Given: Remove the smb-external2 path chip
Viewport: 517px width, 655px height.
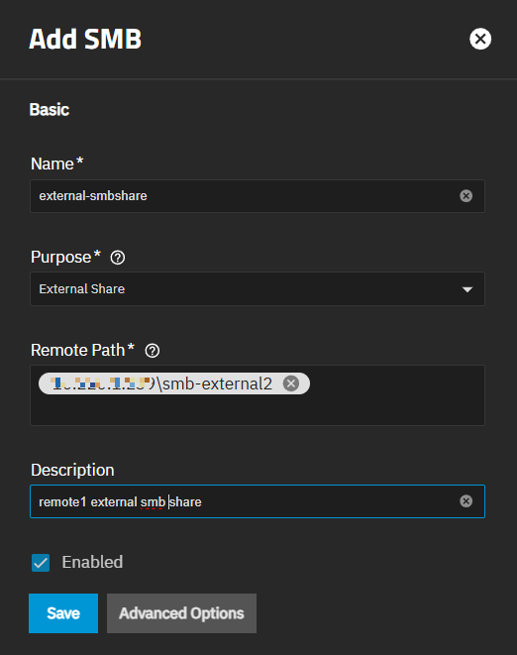Looking at the screenshot, I should click(x=291, y=383).
